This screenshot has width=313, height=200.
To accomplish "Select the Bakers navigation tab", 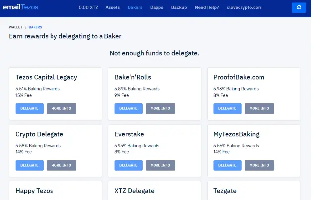I will point(135,7).
